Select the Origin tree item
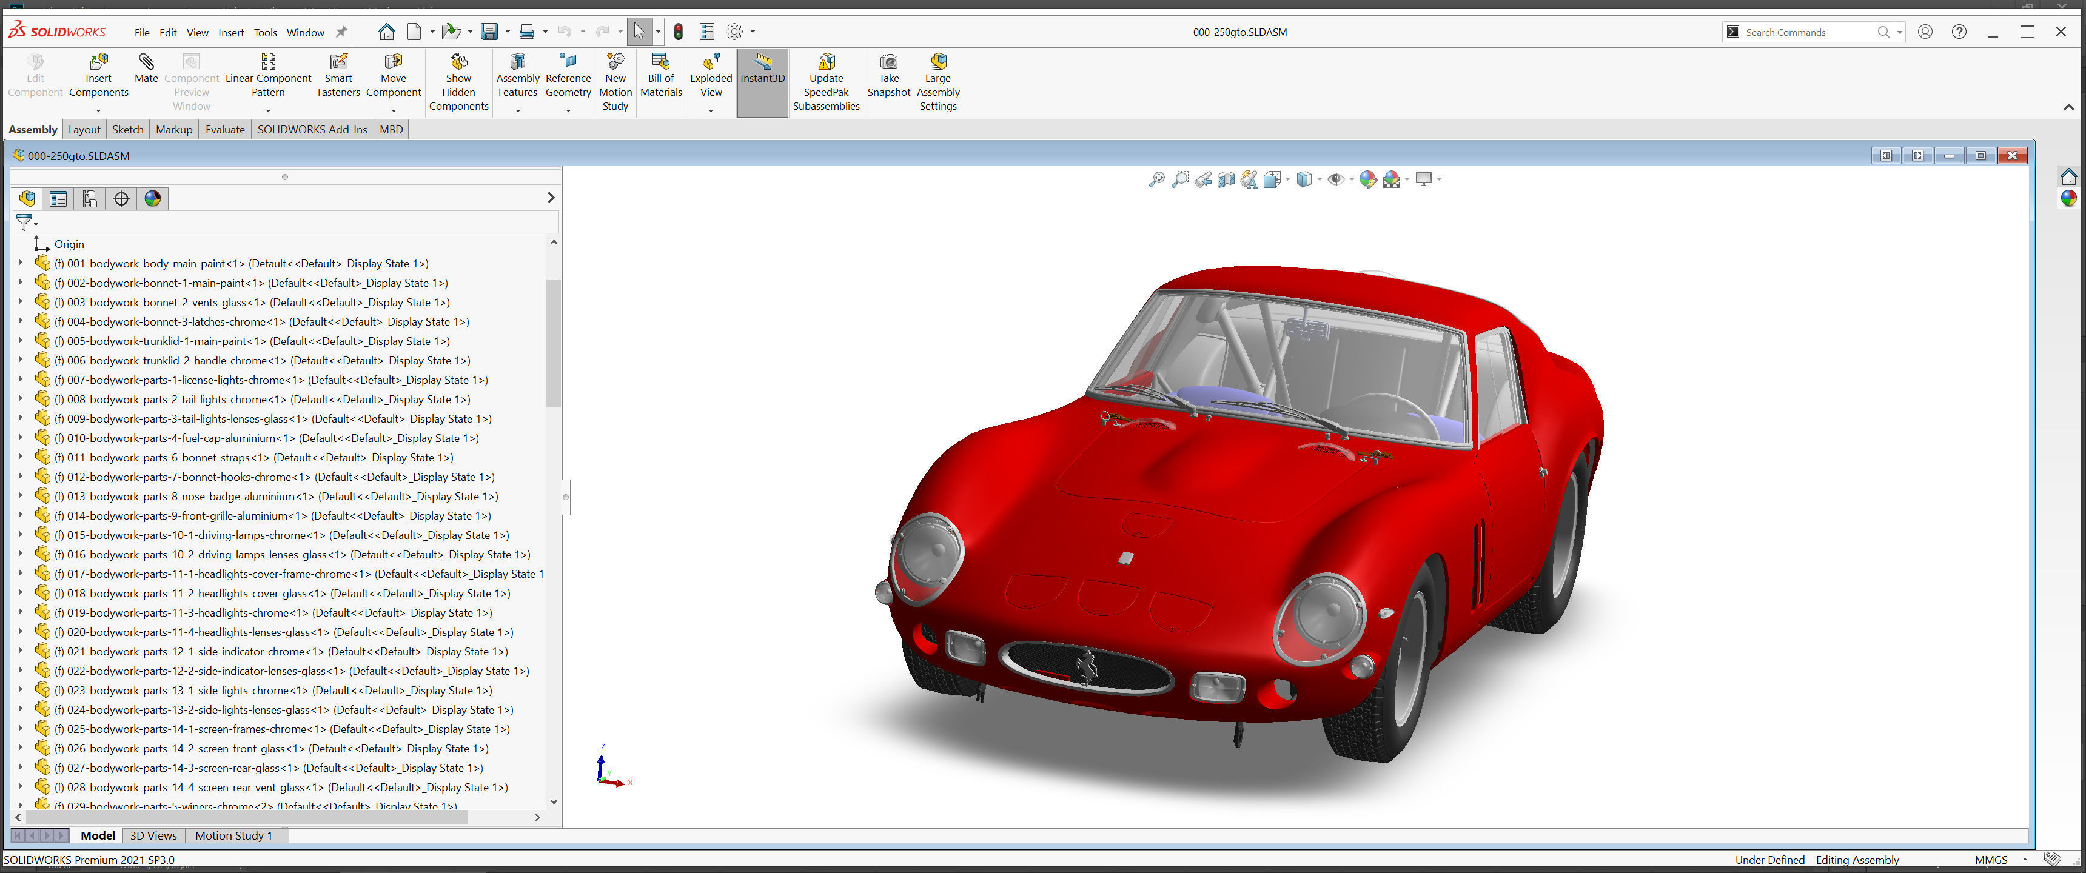The height and width of the screenshot is (873, 2086). tap(69, 244)
